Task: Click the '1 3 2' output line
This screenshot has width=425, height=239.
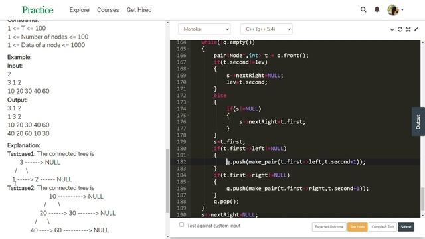Action: point(14,117)
